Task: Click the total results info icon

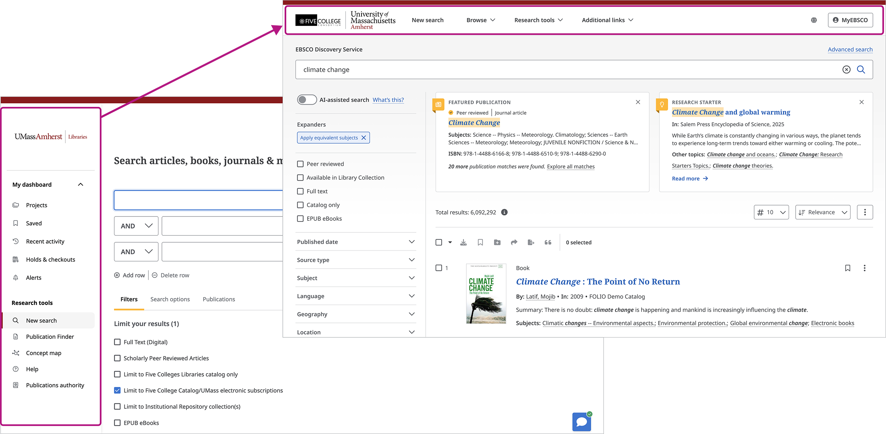Action: (504, 212)
